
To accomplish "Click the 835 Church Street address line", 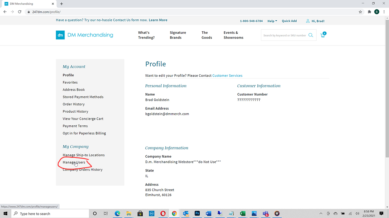I will (x=159, y=190).
